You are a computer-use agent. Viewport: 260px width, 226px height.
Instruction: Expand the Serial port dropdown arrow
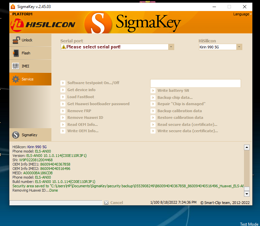pos(171,47)
